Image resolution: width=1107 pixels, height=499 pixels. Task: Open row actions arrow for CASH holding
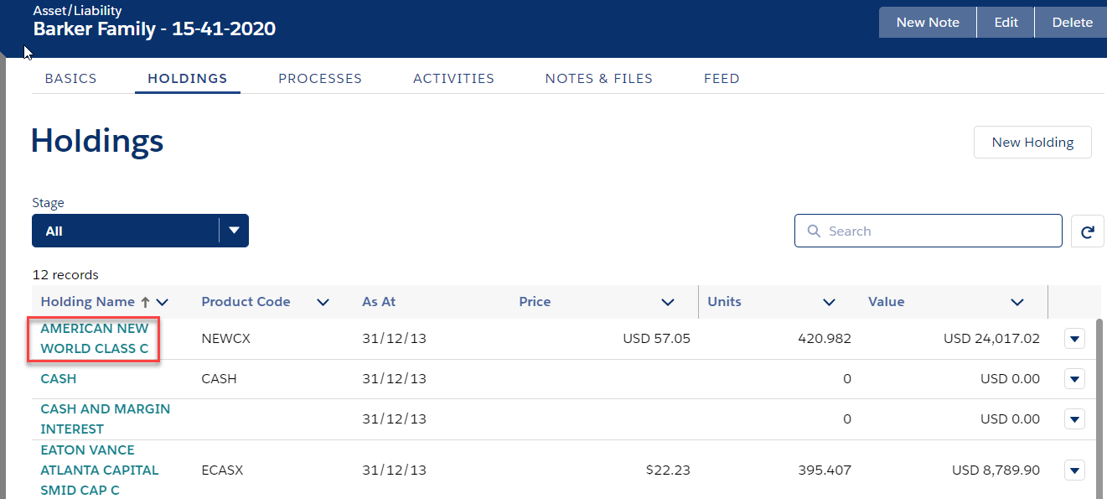click(x=1074, y=379)
